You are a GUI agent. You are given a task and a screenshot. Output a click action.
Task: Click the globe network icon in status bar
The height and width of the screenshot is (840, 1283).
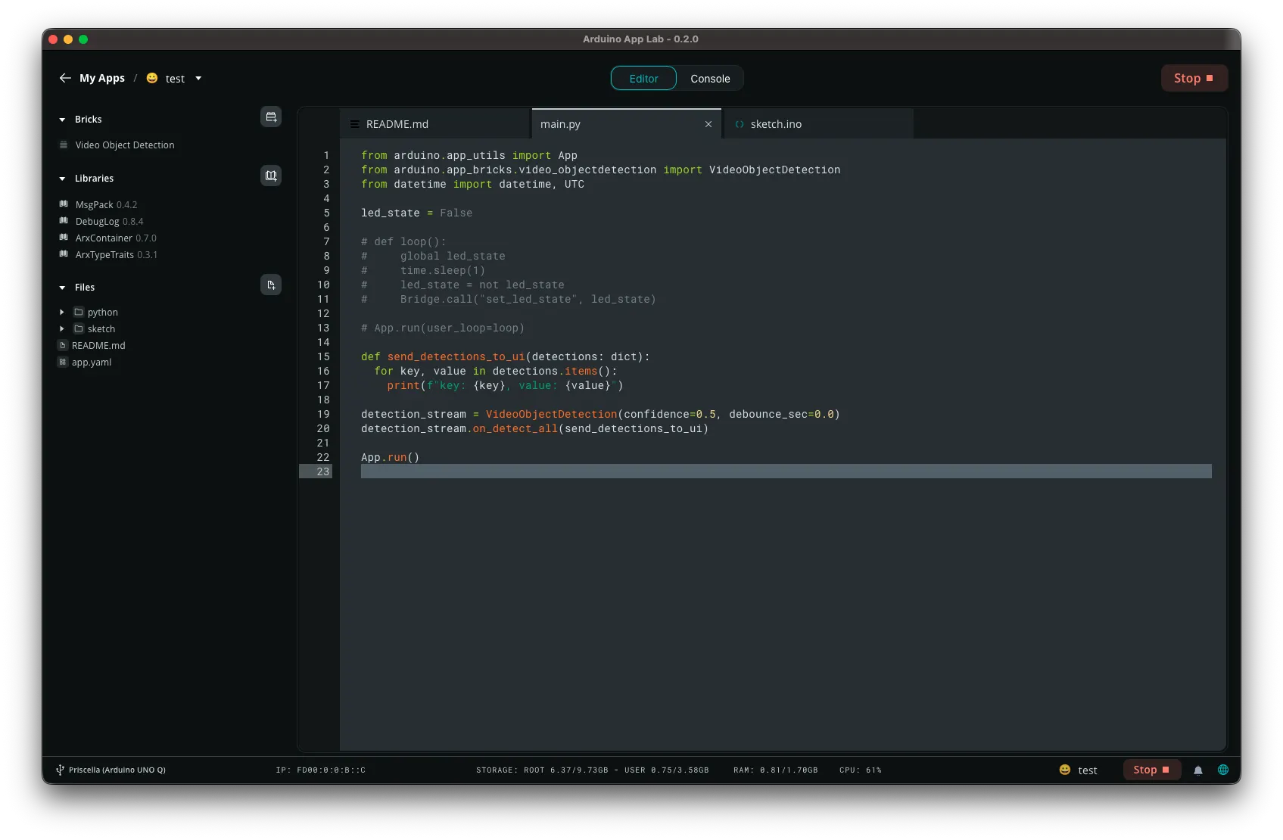coord(1223,770)
